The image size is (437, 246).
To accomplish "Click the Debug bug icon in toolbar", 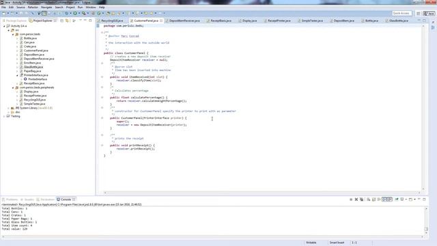I will pos(67,13).
